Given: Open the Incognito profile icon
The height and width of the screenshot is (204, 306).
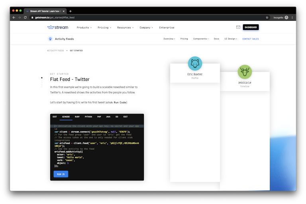Looking at the screenshot, I should pyautogui.click(x=286, y=18).
